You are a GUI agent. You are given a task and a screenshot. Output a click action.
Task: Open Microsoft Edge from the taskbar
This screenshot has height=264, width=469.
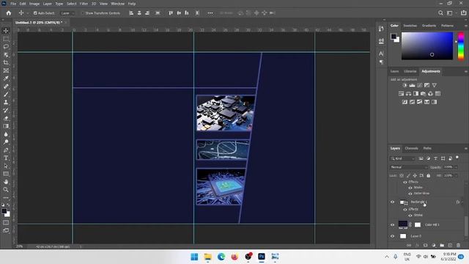tap(221, 257)
